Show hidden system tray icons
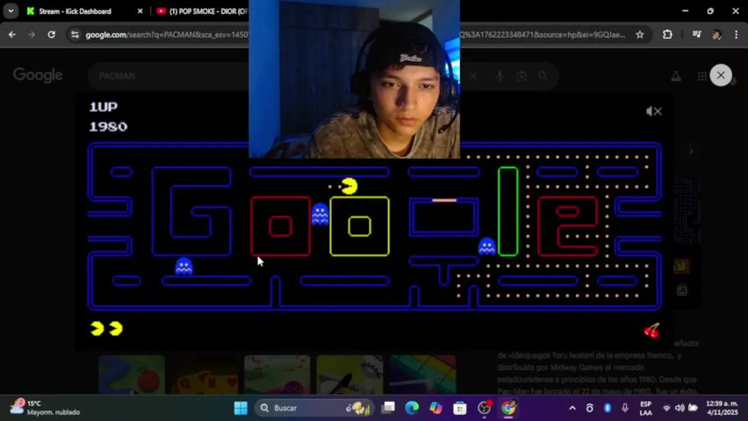Viewport: 748px width, 421px height. tap(572, 408)
